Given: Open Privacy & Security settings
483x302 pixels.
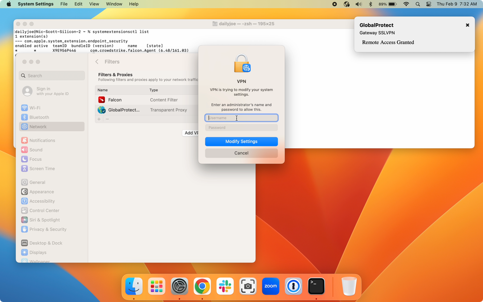Looking at the screenshot, I should 47,230.
